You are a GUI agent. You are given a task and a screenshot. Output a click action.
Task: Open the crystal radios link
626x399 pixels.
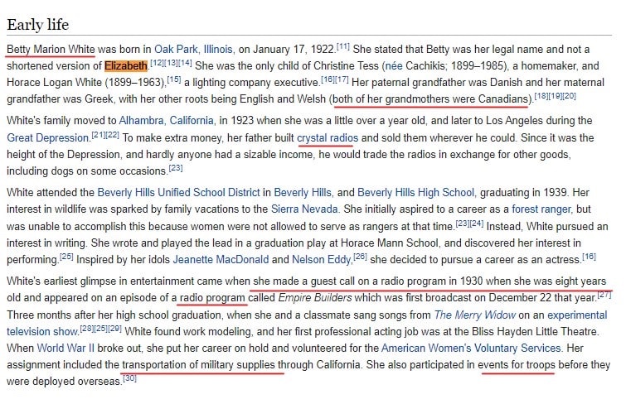[328, 138]
